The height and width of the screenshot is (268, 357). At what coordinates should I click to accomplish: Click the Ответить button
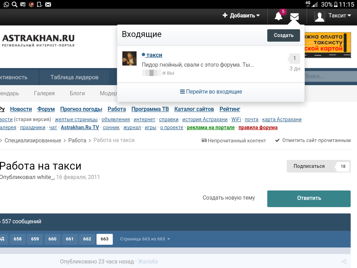coord(309,199)
